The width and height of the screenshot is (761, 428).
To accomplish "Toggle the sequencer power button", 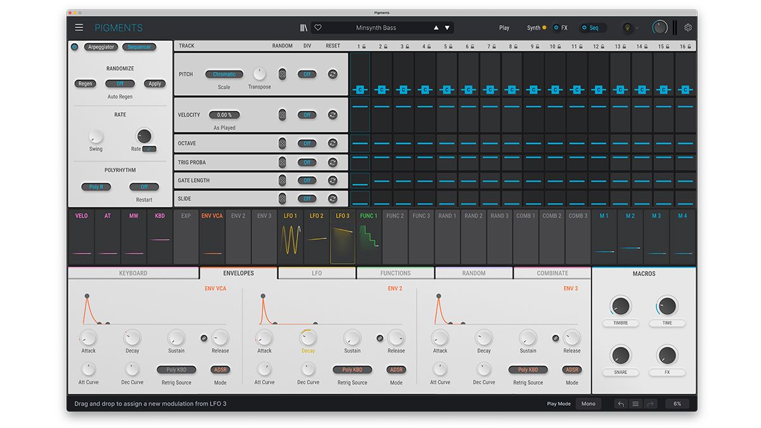I will pyautogui.click(x=75, y=47).
